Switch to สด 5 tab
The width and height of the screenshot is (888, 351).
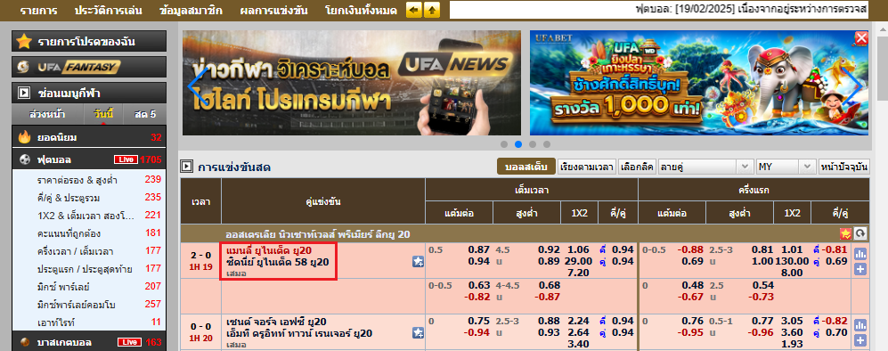tap(145, 114)
